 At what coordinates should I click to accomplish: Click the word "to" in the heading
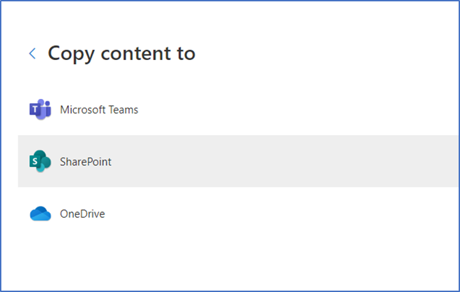(x=186, y=54)
